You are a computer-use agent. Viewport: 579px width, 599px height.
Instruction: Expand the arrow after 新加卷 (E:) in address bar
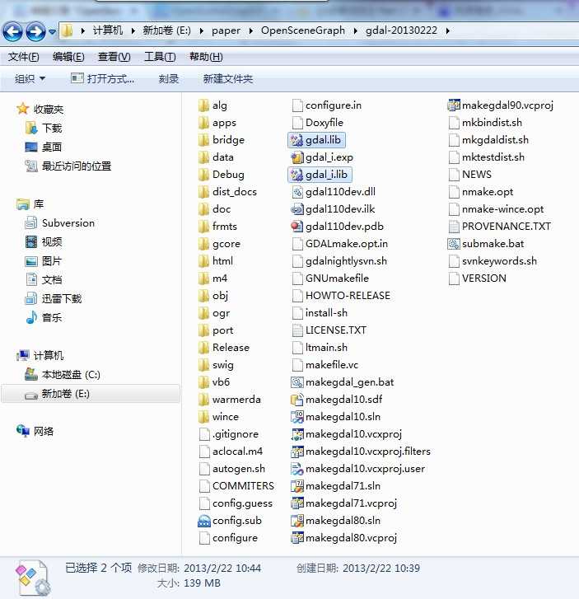(x=201, y=30)
